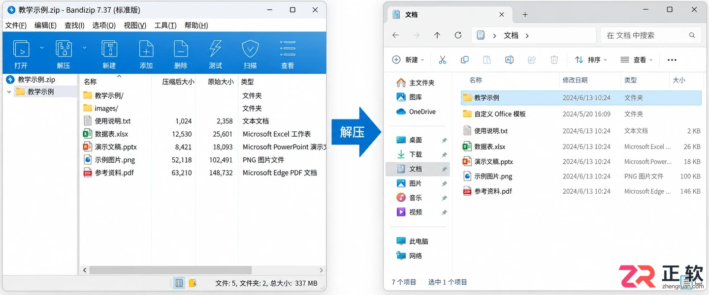709x295 pixels.
Task: Open dropdown arrow next to 打开 in Bandizip
Action: point(42,48)
